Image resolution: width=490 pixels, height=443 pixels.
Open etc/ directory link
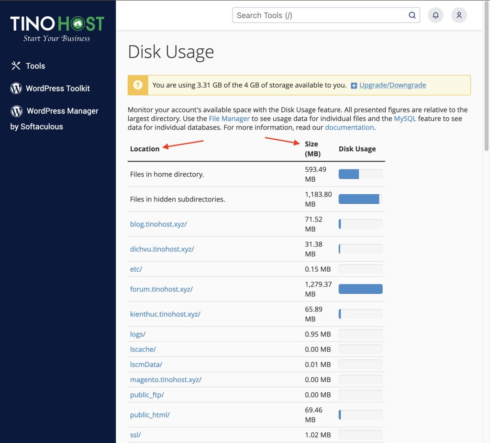[136, 269]
